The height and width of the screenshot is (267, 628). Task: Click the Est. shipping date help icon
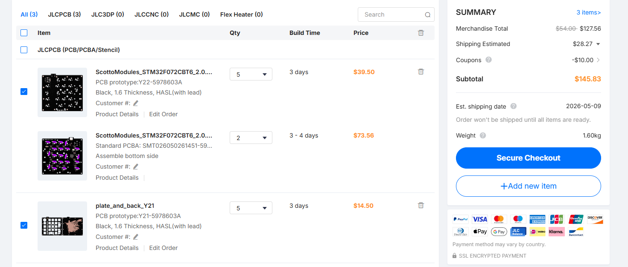tap(513, 106)
